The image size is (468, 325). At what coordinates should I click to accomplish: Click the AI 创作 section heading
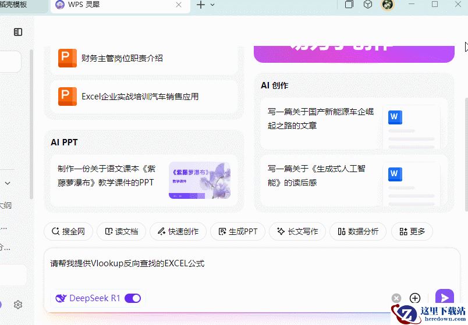click(x=275, y=85)
